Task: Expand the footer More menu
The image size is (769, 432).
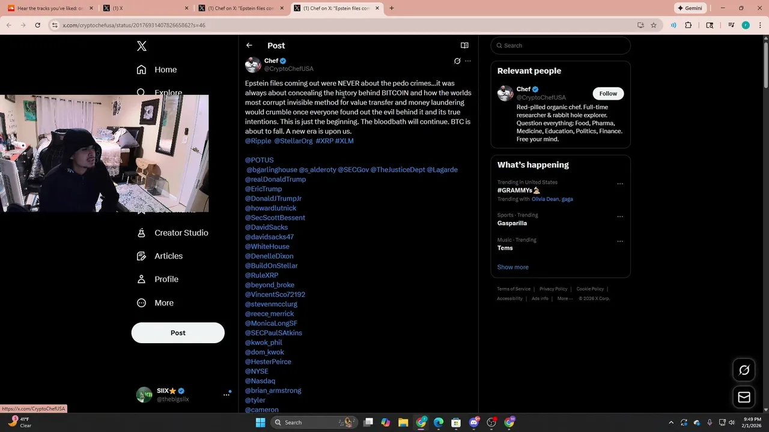Action: (565, 299)
